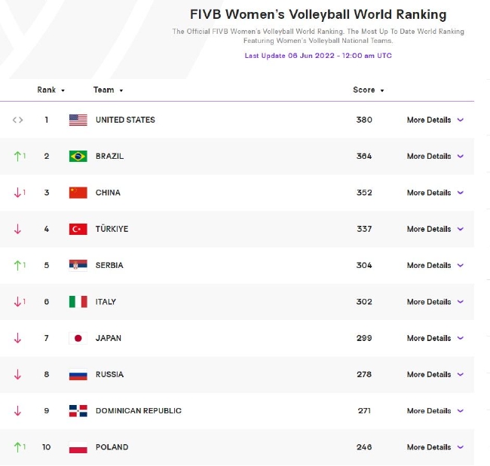Image resolution: width=490 pixels, height=466 pixels.
Task: Sort the table by Score column
Action: coord(369,90)
